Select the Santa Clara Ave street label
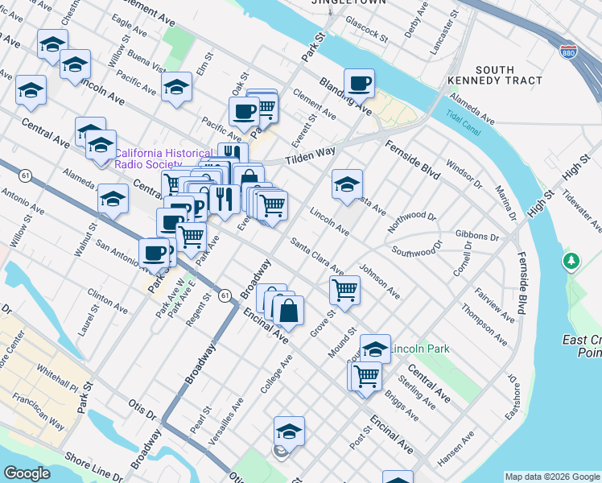The width and height of the screenshot is (602, 483). [x=317, y=257]
